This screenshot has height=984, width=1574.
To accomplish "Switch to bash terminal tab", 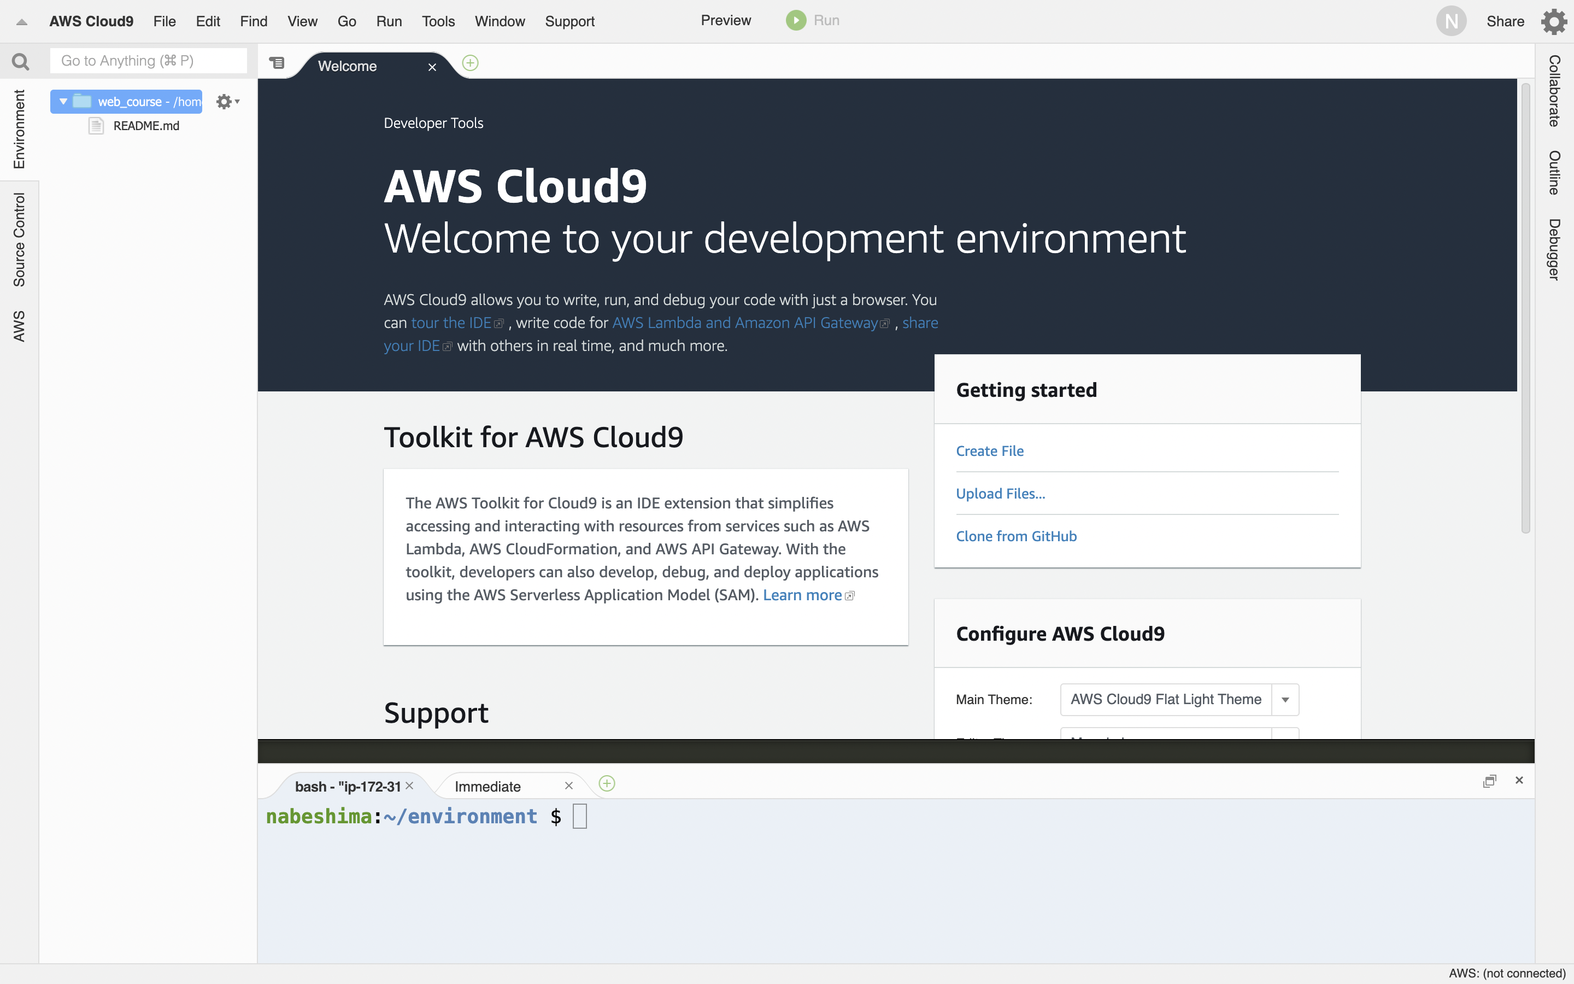I will (348, 787).
